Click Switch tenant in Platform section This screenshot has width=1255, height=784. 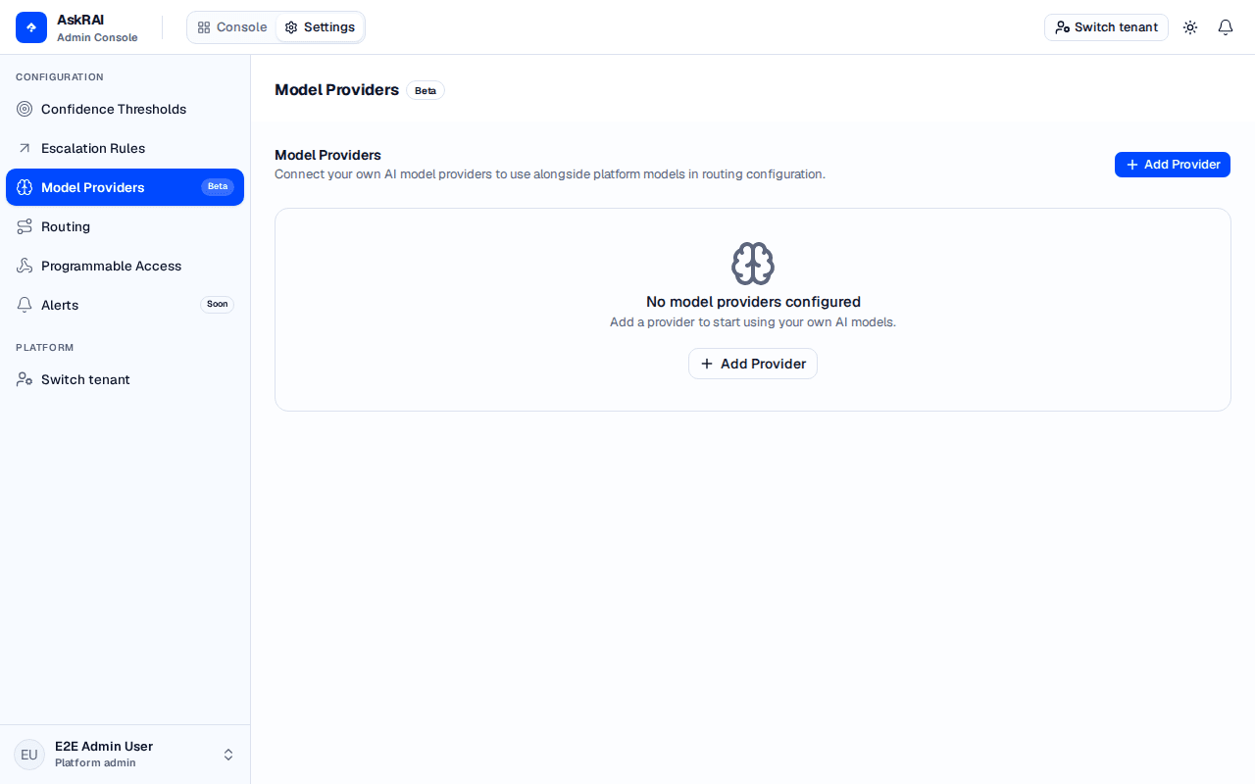(125, 379)
